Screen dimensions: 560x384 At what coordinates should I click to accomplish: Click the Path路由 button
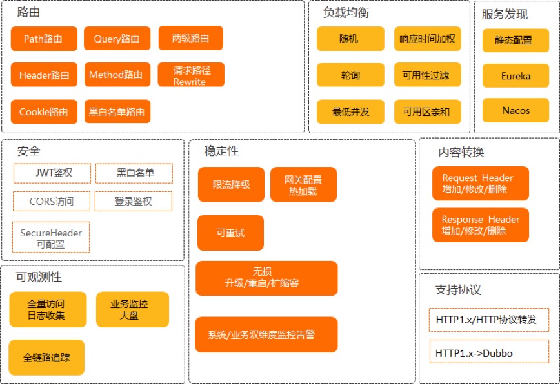pos(44,39)
